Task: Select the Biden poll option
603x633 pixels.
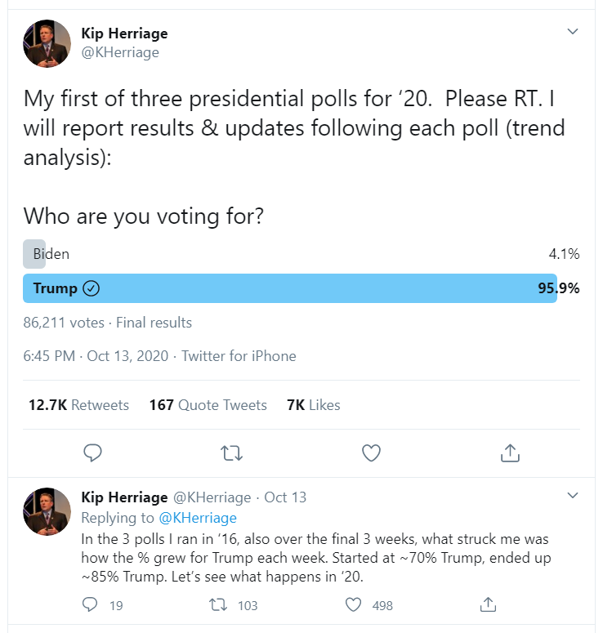Action: 51,254
